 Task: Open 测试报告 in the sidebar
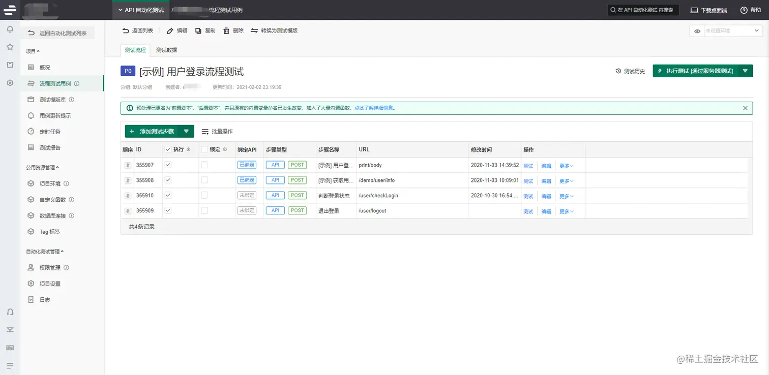pos(50,147)
